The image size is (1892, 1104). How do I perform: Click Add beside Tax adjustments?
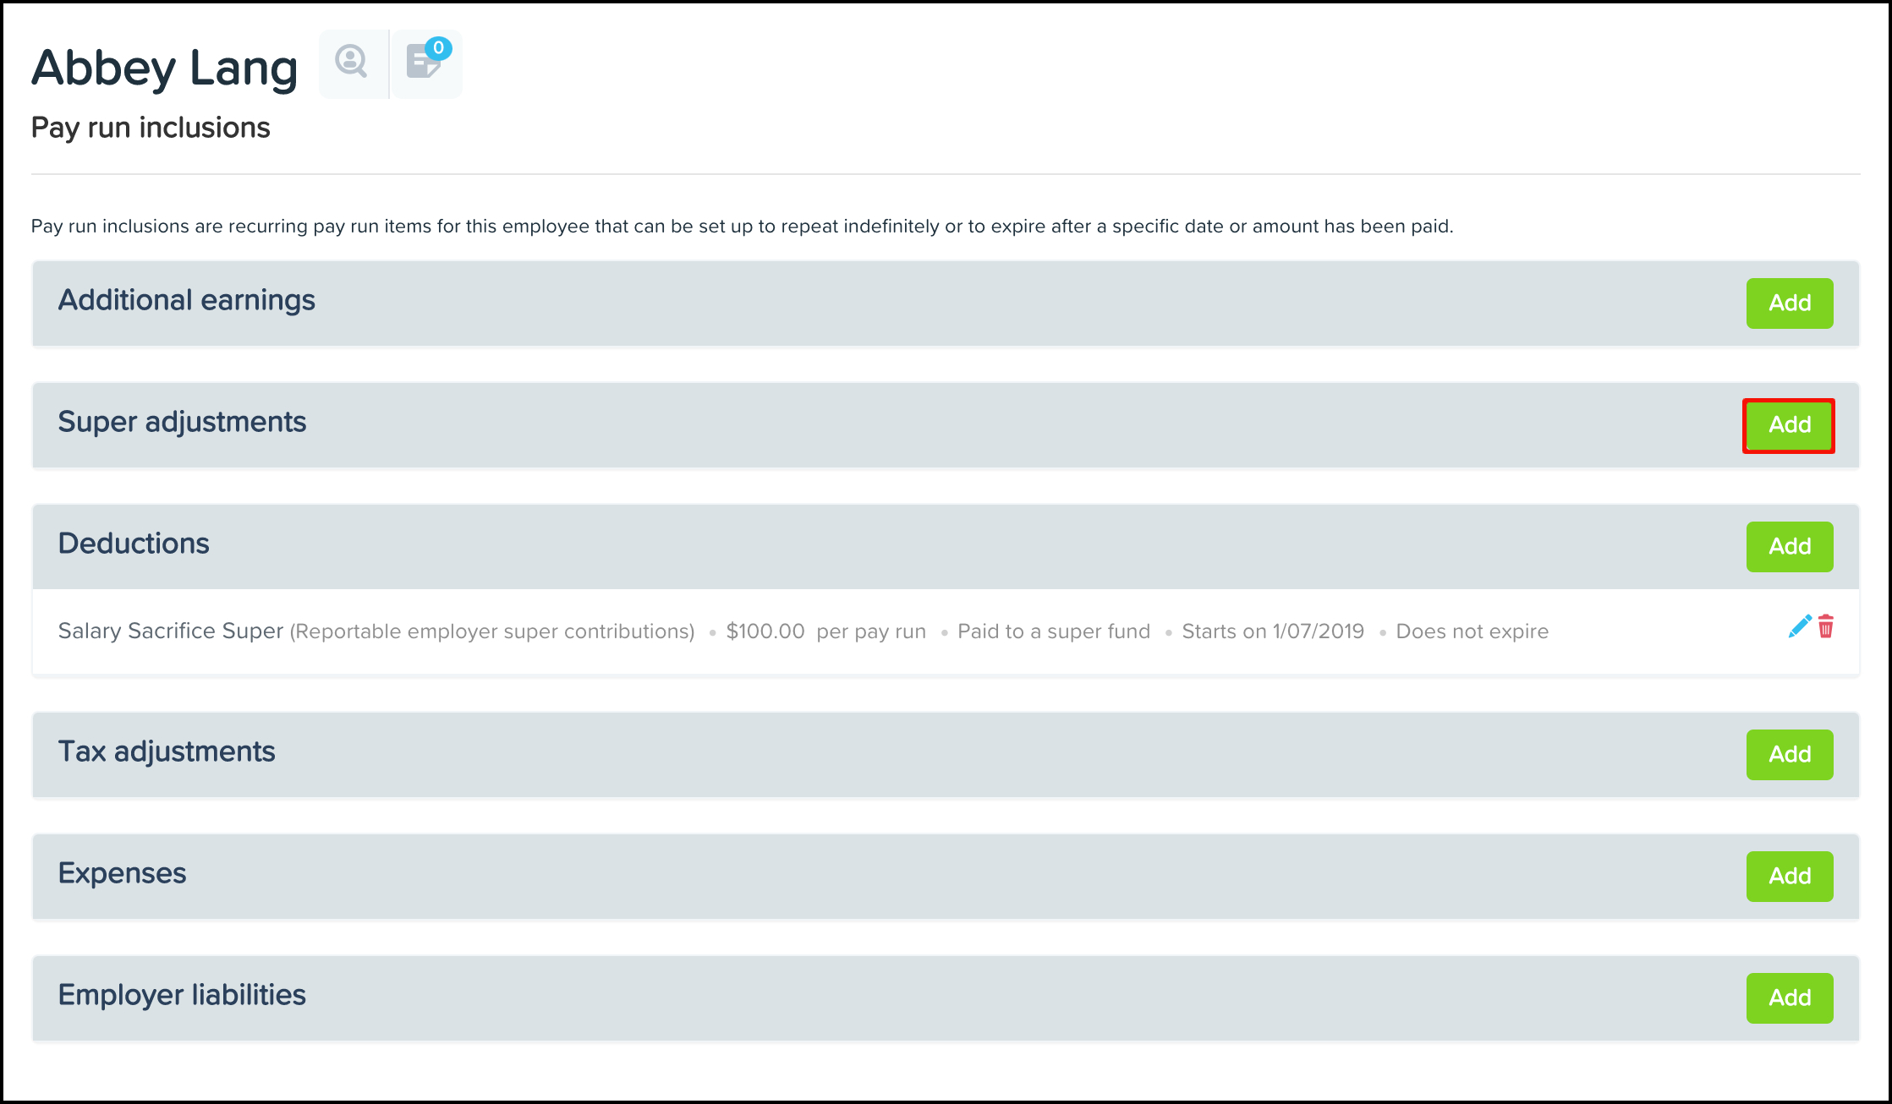click(x=1789, y=754)
